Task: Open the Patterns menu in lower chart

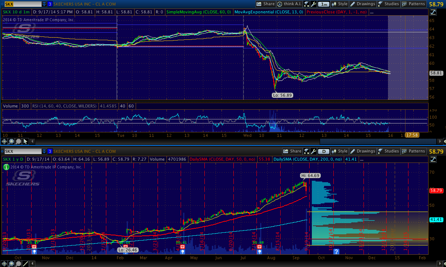Action: coord(413,151)
